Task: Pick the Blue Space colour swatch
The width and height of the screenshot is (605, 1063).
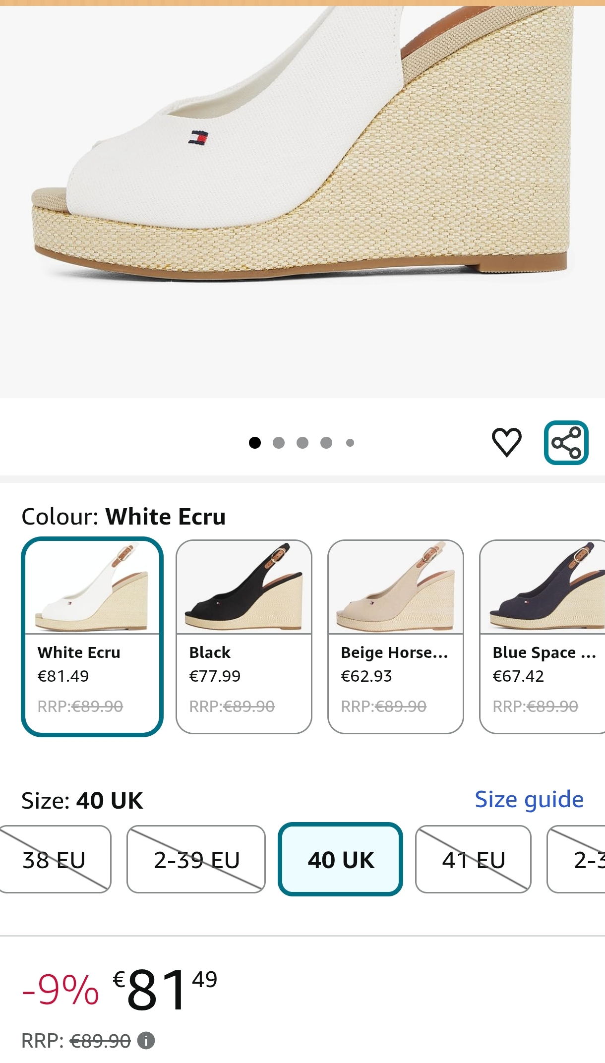Action: tap(544, 636)
